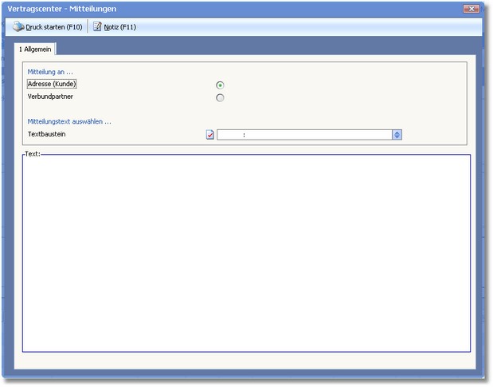
Task: Click the 'Mitteilungstext auswählen ...' section heading
Action: click(69, 121)
